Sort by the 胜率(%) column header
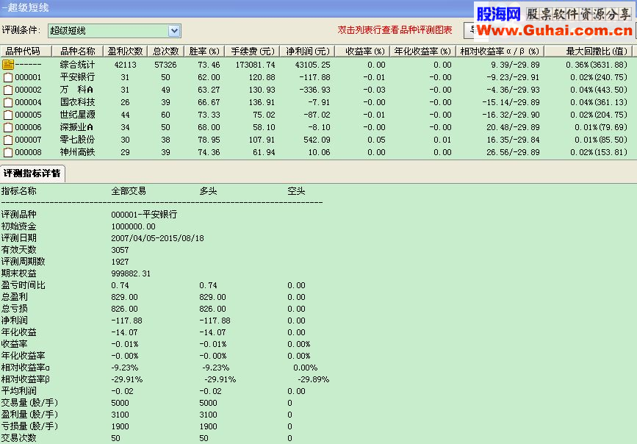 click(204, 51)
